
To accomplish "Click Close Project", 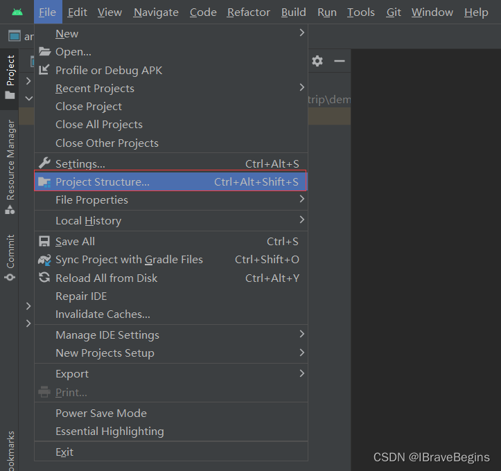I will pos(171,107).
